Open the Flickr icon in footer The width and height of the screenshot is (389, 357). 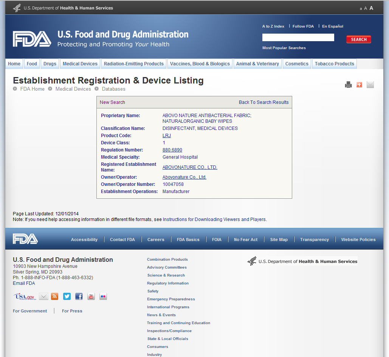tap(103, 297)
